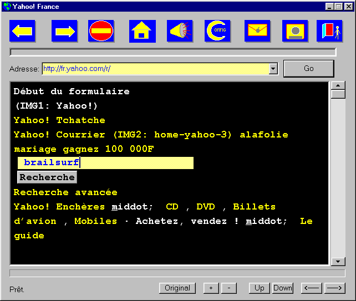Click the Recherche button
This screenshot has width=356, height=301.
point(47,177)
